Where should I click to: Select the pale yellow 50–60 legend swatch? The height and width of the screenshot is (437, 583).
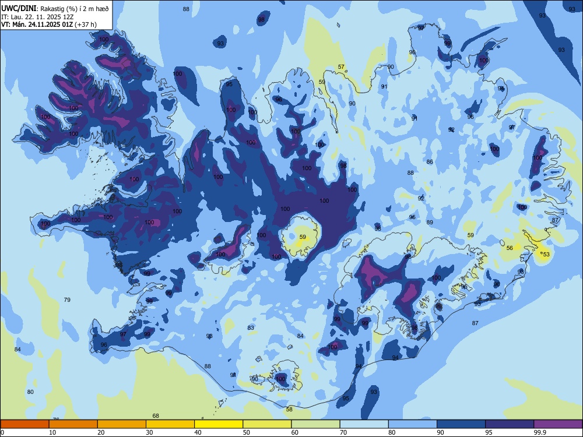coord(267,424)
